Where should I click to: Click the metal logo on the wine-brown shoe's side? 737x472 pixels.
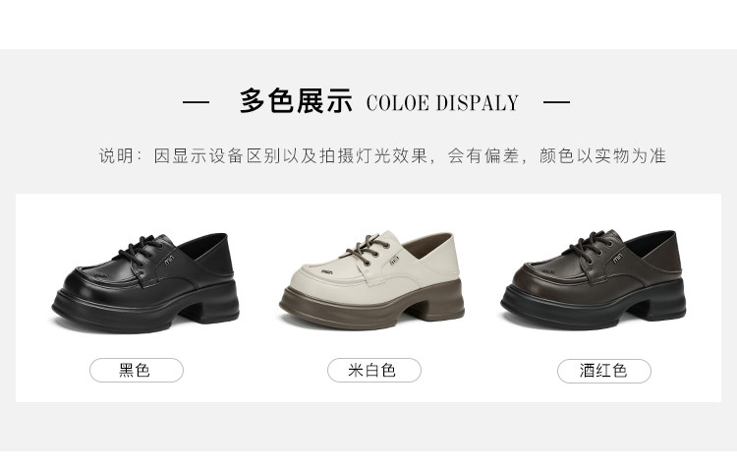(617, 258)
